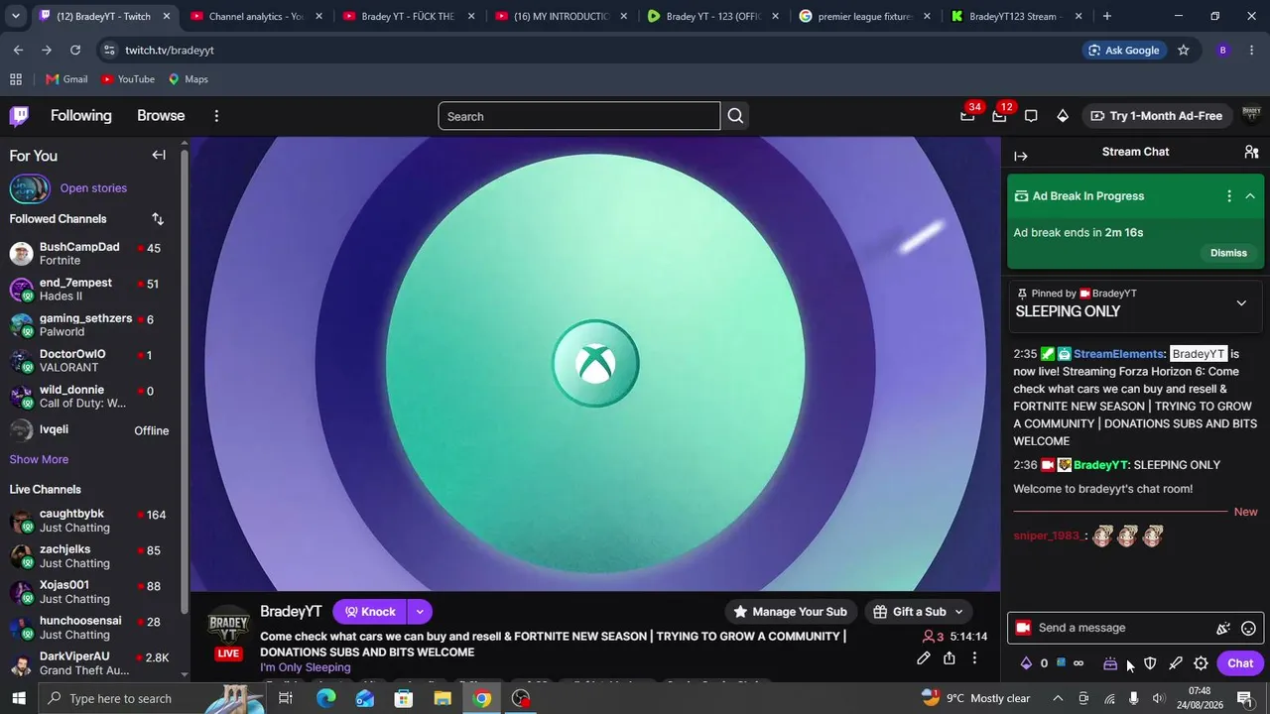Open Microsoft Edge from the taskbar

point(325,698)
